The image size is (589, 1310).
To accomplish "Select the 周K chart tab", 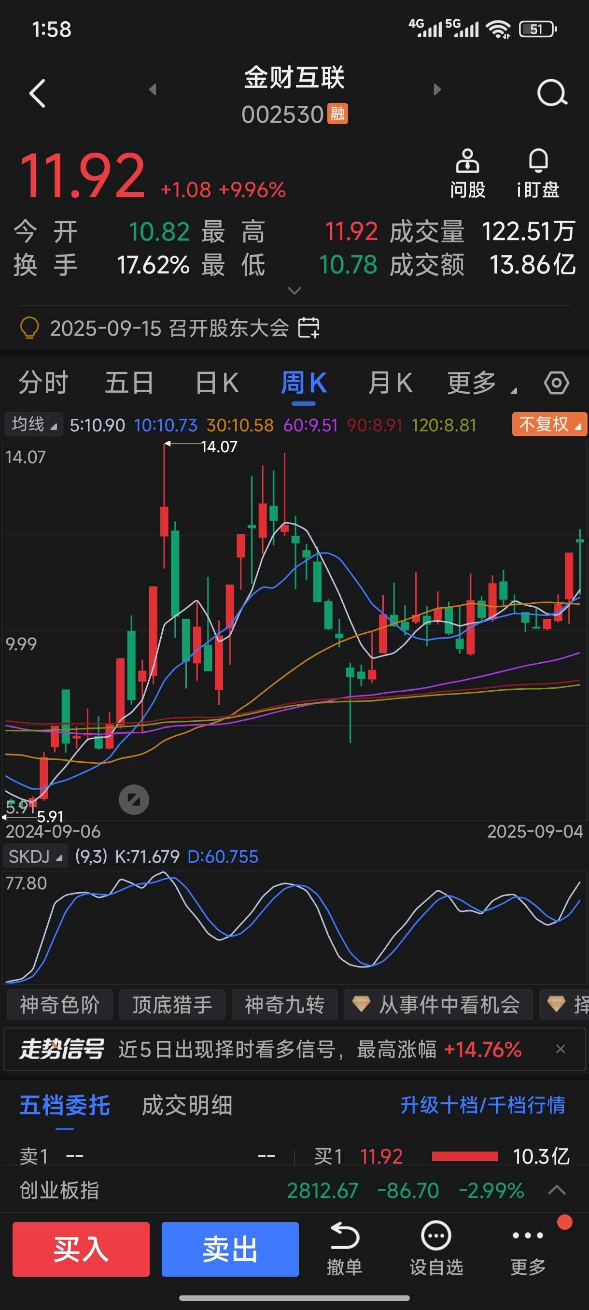I will [303, 383].
